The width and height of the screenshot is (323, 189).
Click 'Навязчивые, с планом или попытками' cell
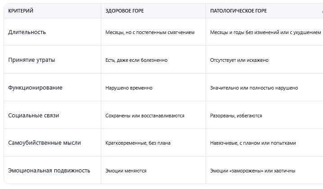[x=253, y=143]
